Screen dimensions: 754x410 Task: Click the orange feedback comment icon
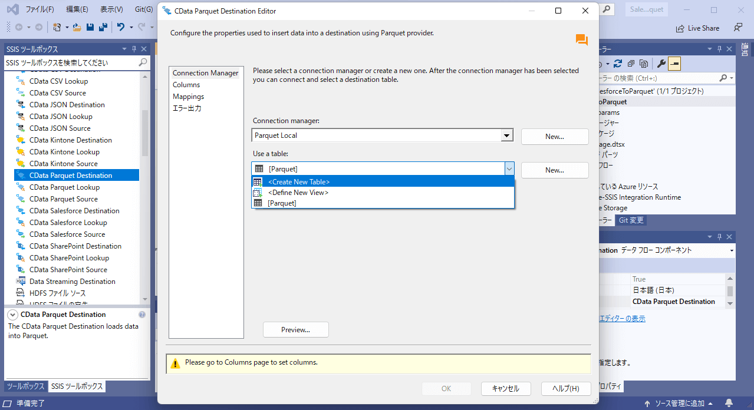(582, 40)
